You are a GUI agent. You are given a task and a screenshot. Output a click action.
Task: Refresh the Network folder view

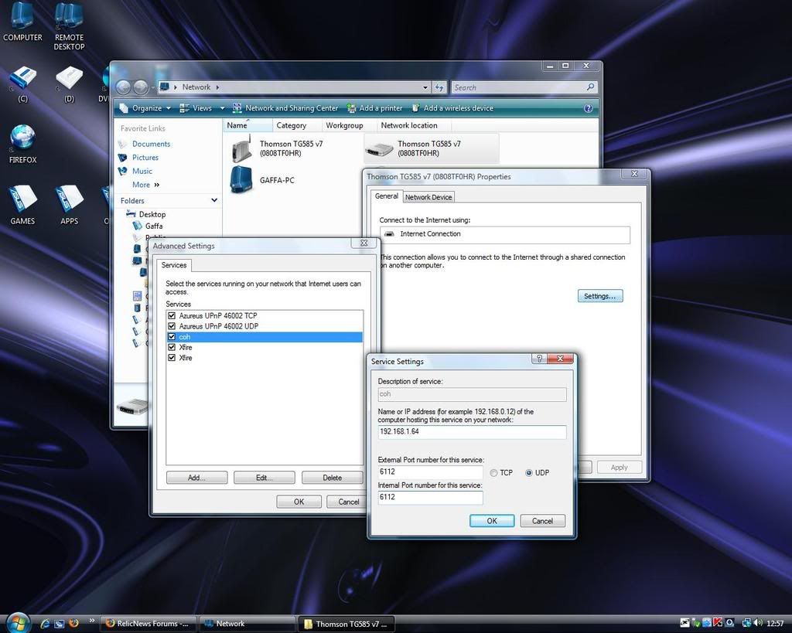439,87
